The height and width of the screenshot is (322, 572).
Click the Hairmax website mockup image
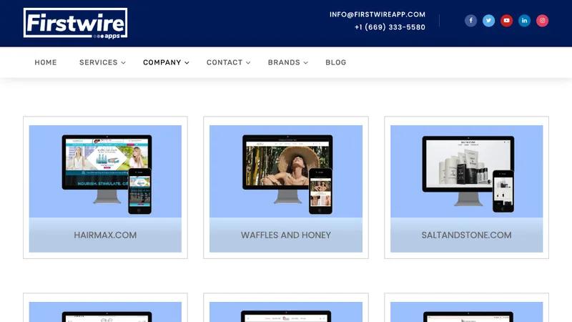point(105,172)
